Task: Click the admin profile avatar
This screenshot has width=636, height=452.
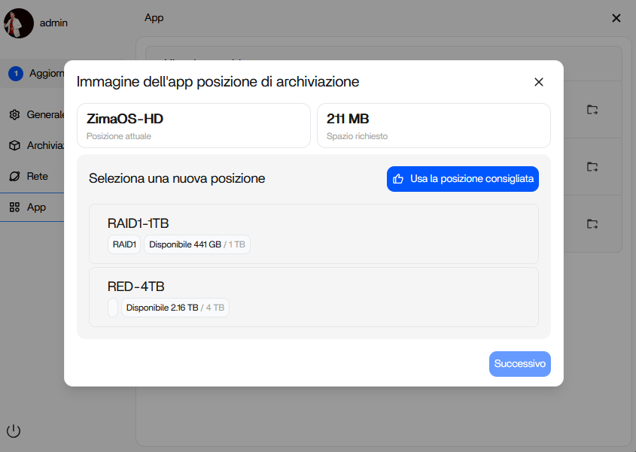Action: pyautogui.click(x=19, y=23)
